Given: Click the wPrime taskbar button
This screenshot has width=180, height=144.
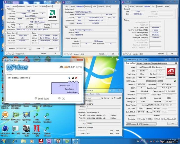Looking at the screenshot, I should tap(76, 141).
